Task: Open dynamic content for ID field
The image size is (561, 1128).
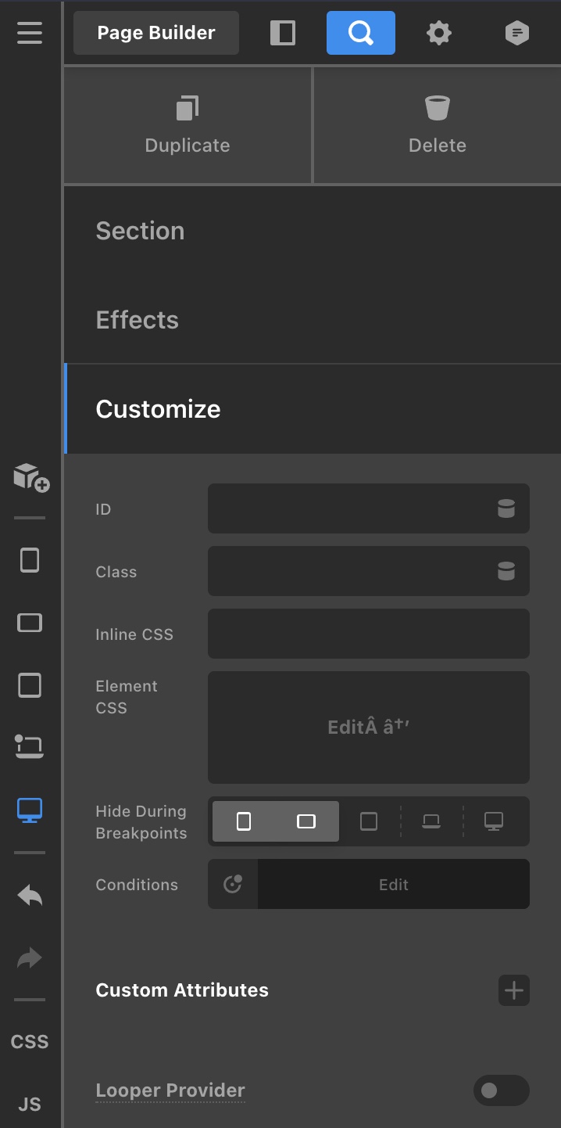Action: point(506,509)
